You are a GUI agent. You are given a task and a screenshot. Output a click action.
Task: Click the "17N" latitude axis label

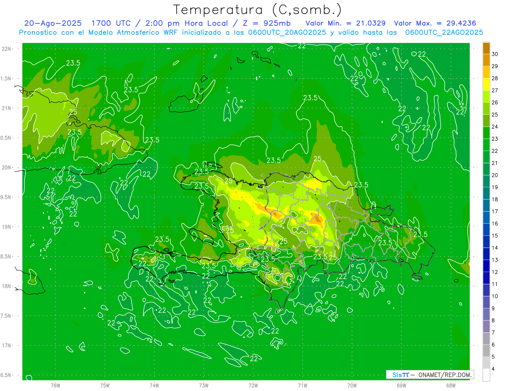[x=7, y=345]
